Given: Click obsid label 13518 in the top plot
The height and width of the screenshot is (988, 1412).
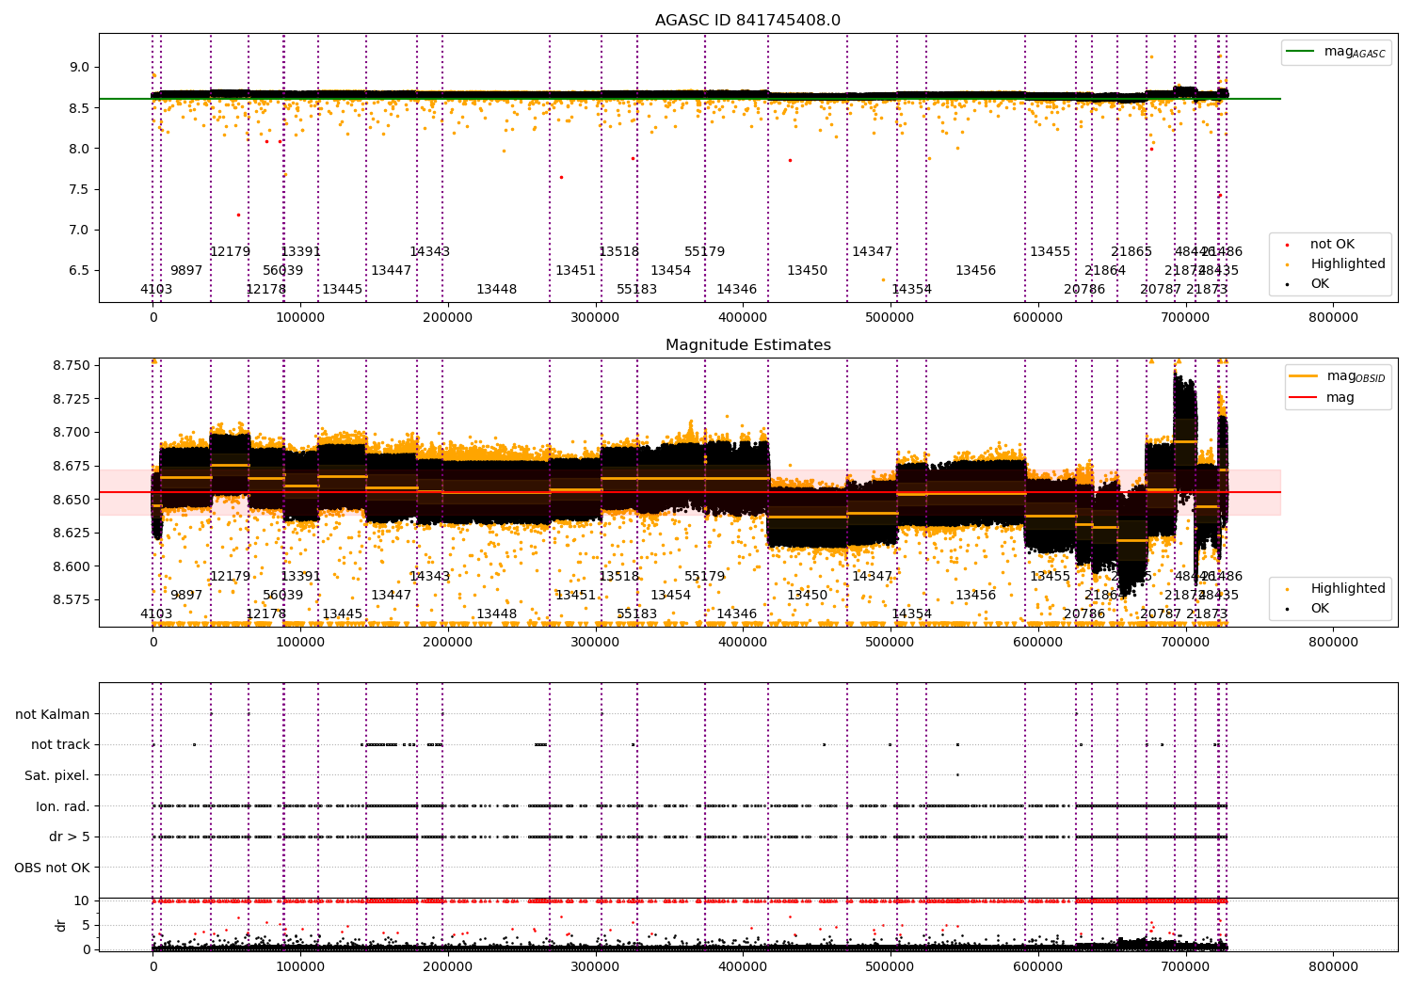Looking at the screenshot, I should (619, 252).
